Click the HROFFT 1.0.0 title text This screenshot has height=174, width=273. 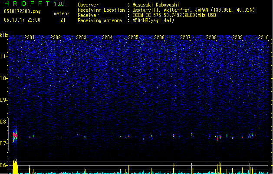coord(34,3)
